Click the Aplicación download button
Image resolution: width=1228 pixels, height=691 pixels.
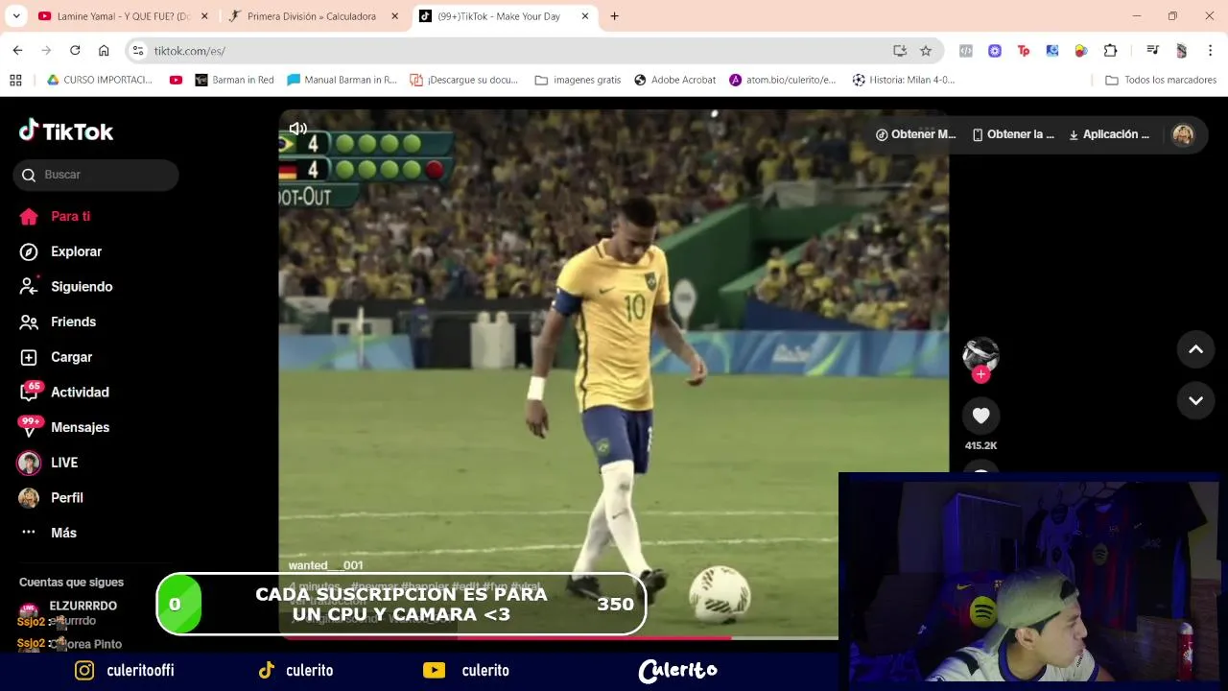coord(1108,134)
